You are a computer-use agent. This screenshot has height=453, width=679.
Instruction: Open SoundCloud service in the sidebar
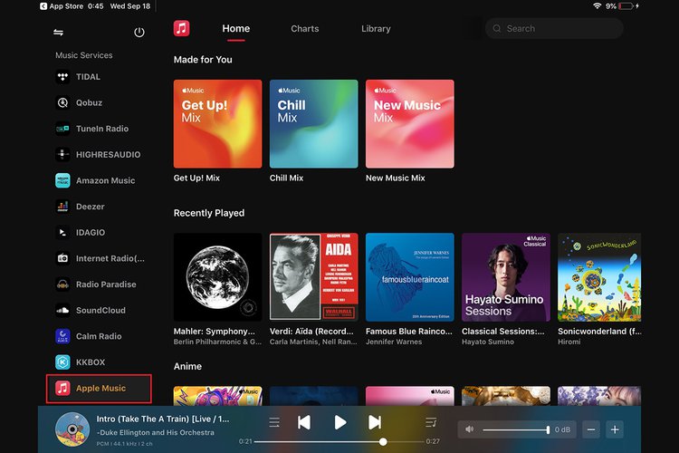(x=100, y=310)
